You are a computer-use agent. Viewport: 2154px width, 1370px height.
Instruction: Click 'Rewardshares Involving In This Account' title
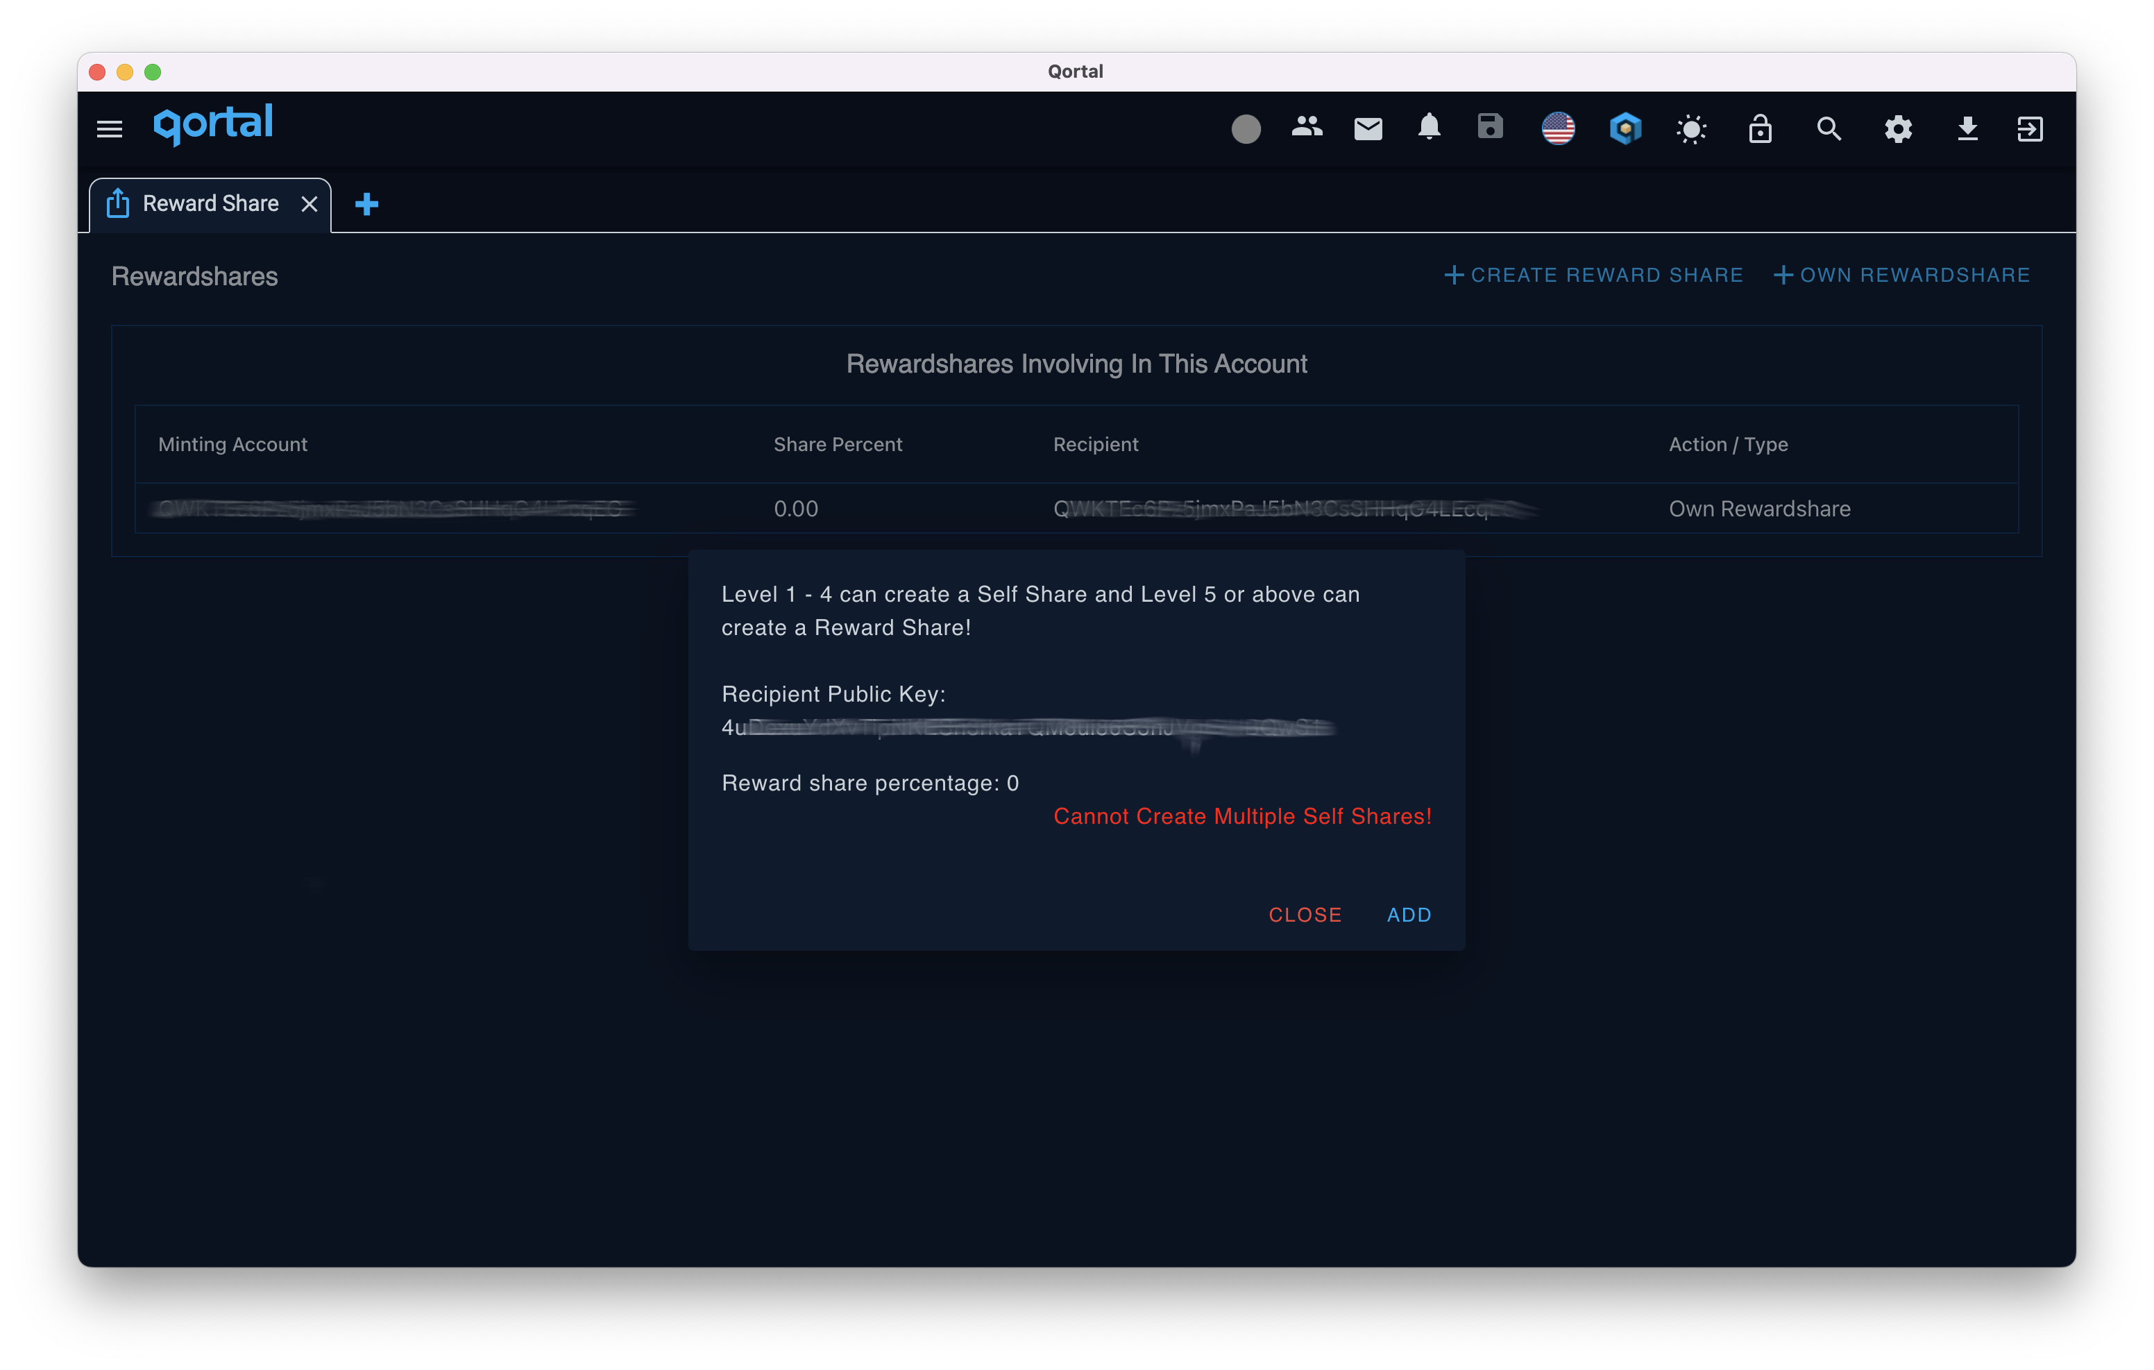coord(1076,363)
